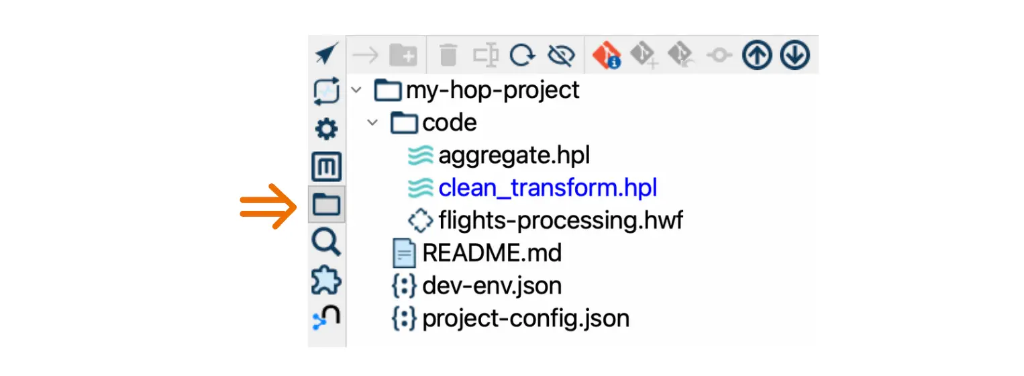The width and height of the screenshot is (1024, 376).
Task: Click the Git pull down-arrow button
Action: click(795, 55)
